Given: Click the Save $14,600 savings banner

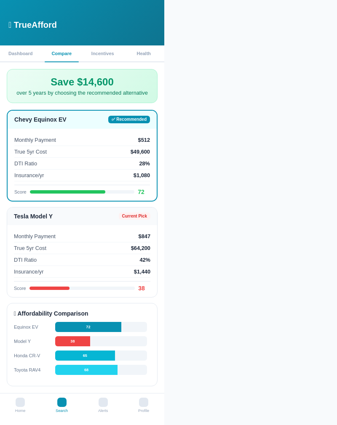Looking at the screenshot, I should [x=82, y=86].
